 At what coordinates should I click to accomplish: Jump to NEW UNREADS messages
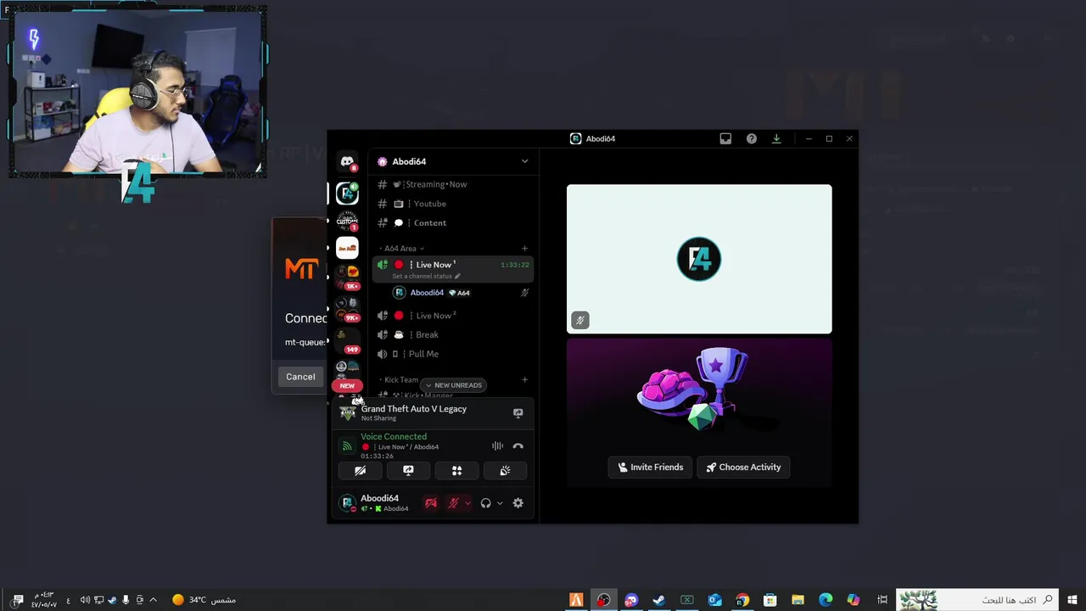(x=453, y=385)
